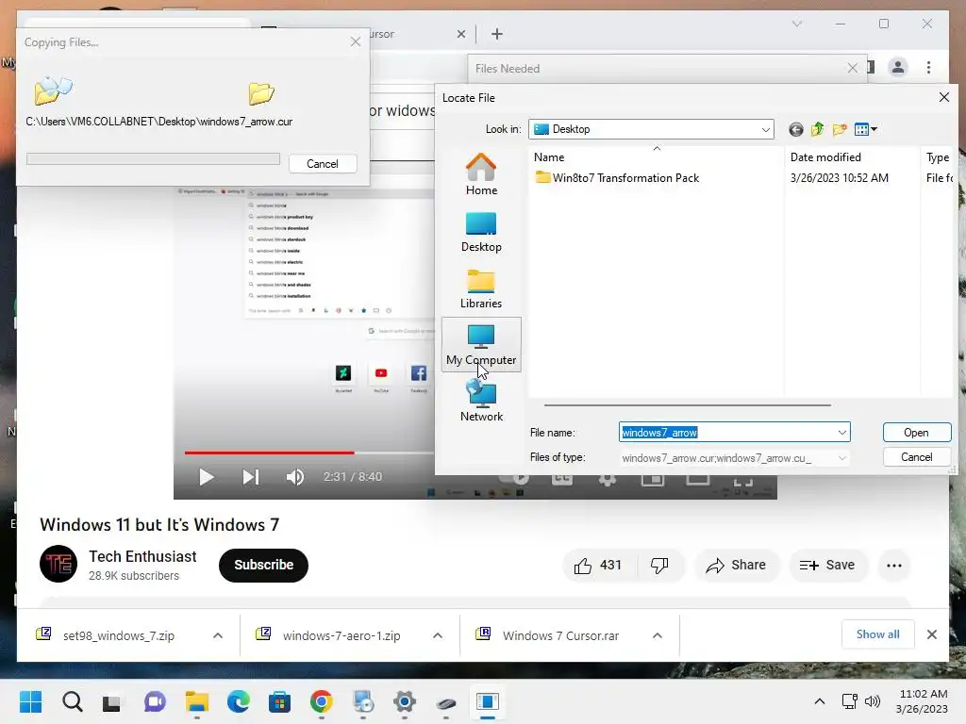Click Open in Locate File

[x=916, y=432]
